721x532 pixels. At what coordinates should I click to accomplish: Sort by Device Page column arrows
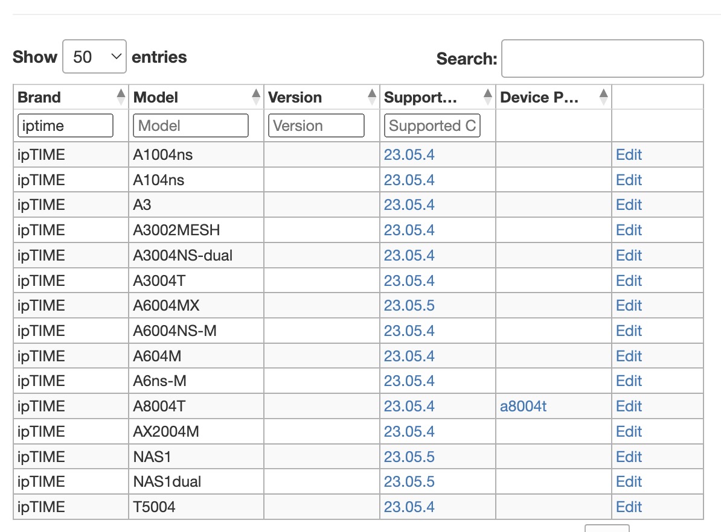[603, 97]
